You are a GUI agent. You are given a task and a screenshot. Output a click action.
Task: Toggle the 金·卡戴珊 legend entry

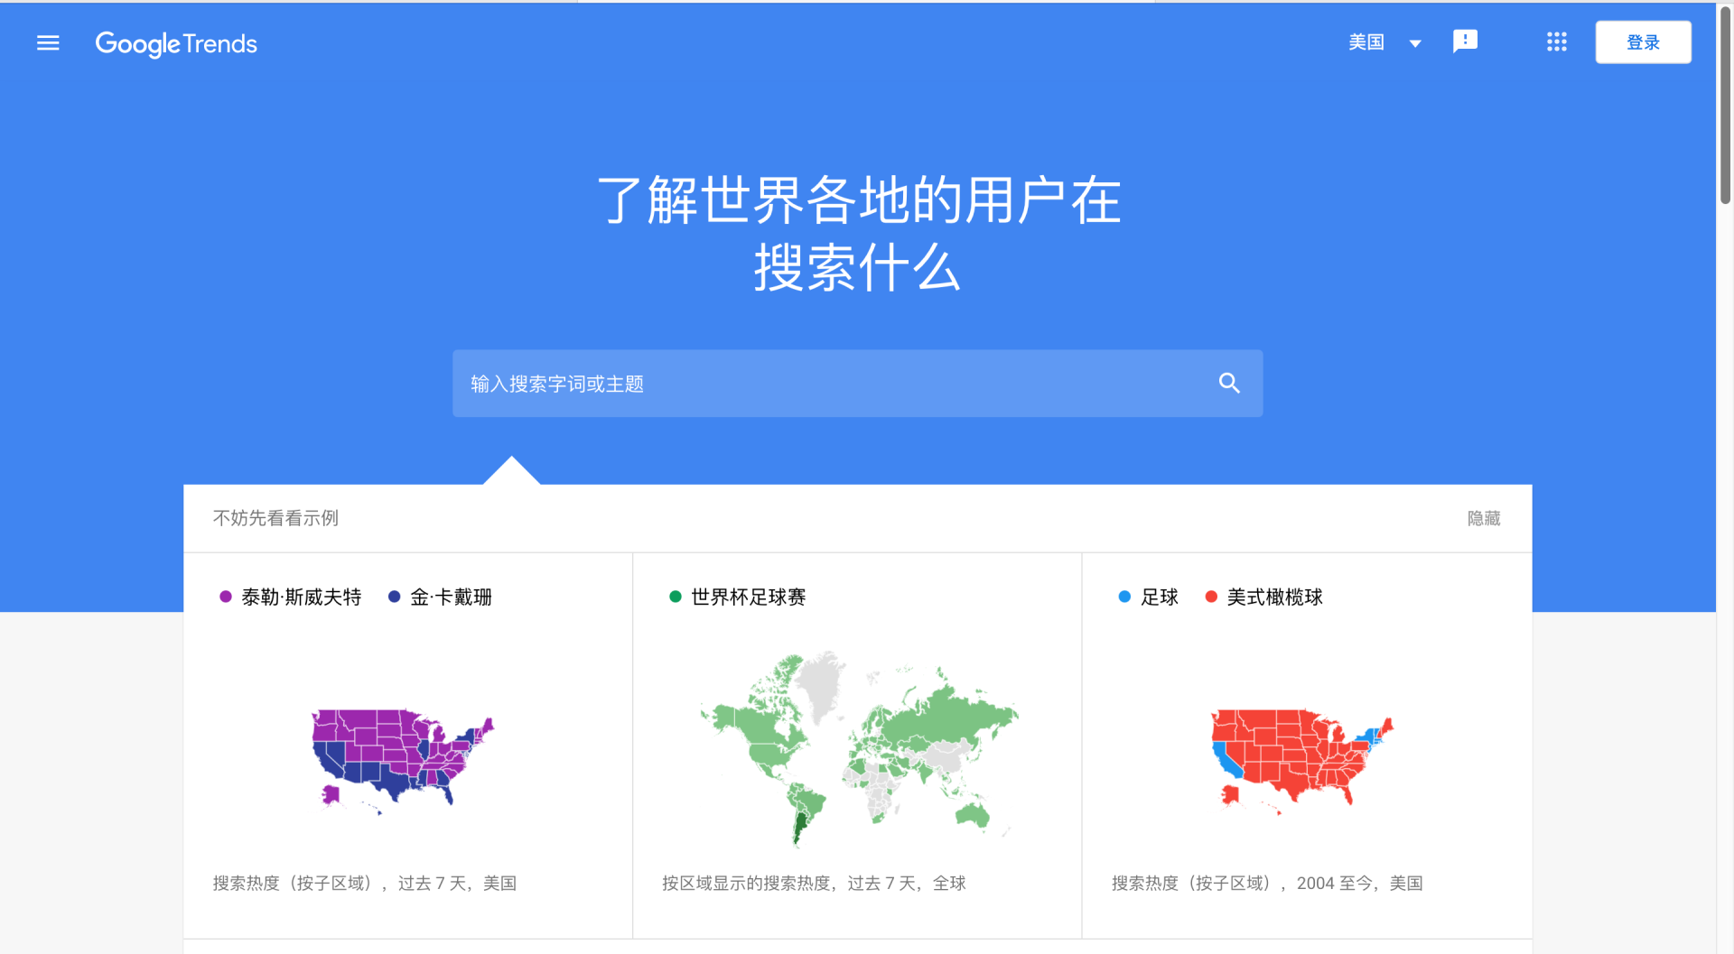[450, 597]
